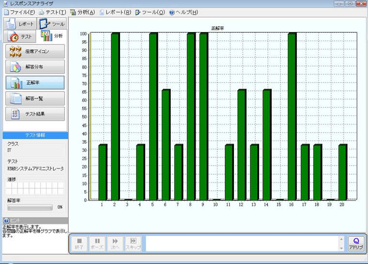The image size is (368, 264).
Task: Select the 分析 tab
Action: (x=52, y=36)
